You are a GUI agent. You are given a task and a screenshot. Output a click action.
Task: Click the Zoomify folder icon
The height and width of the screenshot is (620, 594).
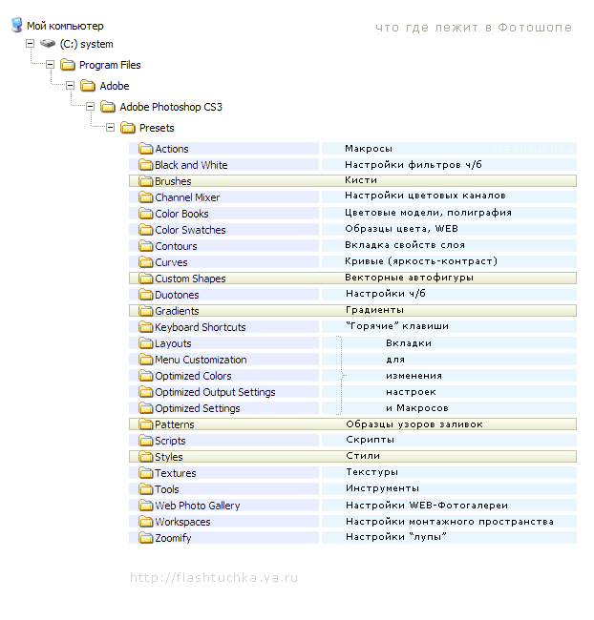(146, 538)
